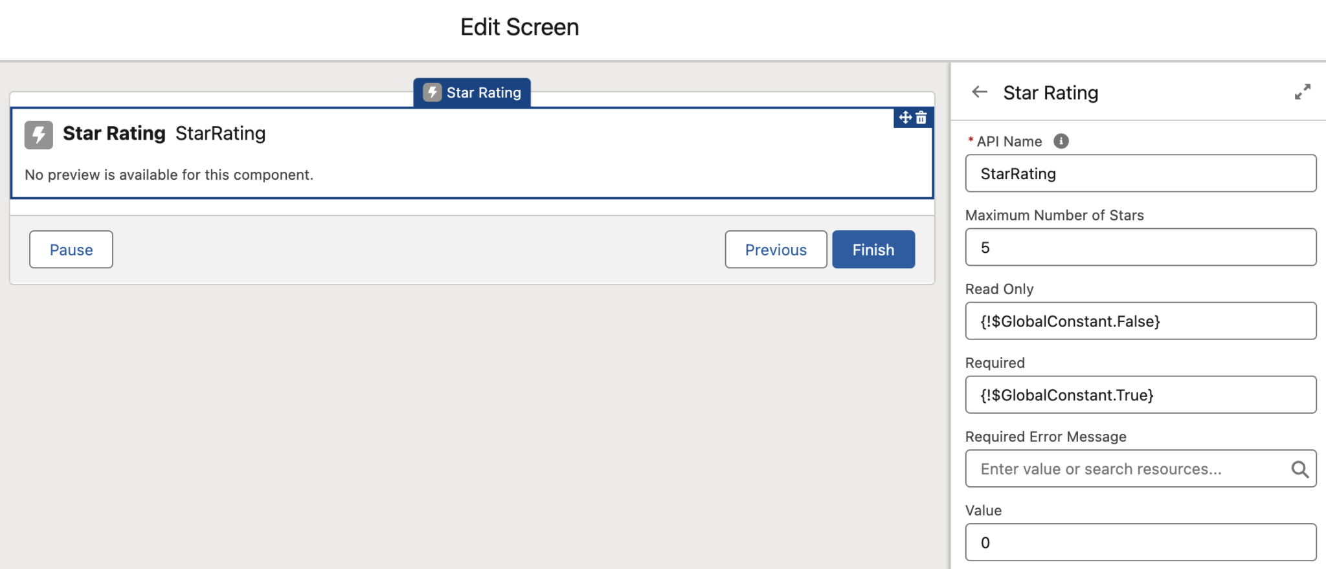Click the search icon in Required Error Message
This screenshot has height=569, width=1326.
1299,469
